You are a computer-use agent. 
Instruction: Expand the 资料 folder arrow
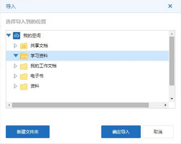tap(16, 87)
